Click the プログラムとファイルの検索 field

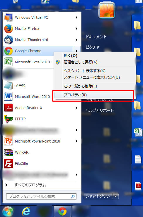[41, 196]
